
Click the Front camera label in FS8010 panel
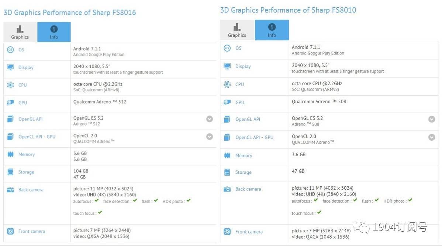(249, 232)
